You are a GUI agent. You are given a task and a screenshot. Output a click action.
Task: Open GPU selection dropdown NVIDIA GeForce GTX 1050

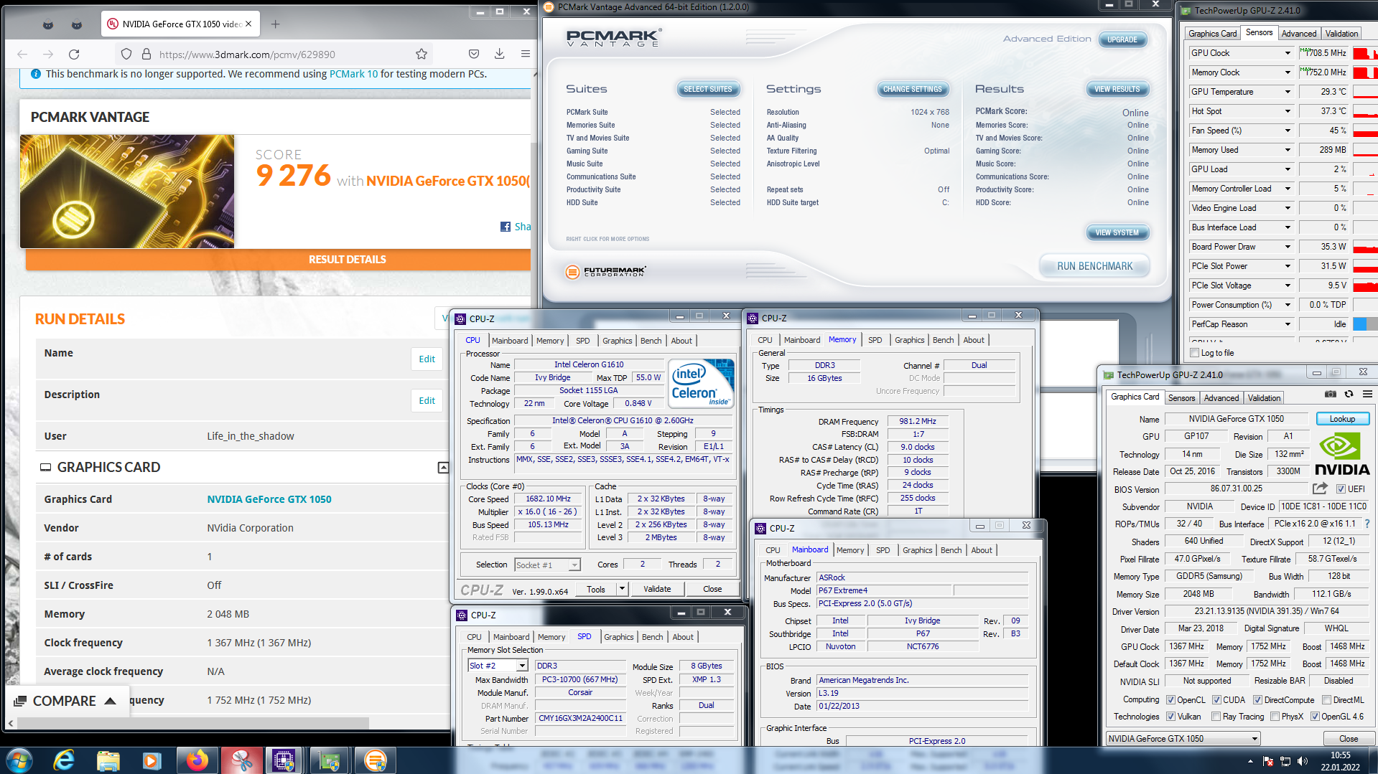click(1183, 739)
